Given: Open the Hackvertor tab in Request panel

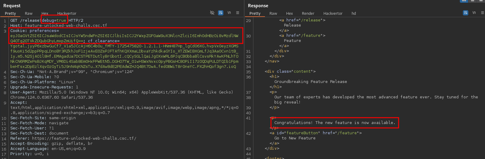Looking at the screenshot, I should tap(67, 14).
